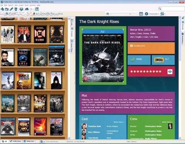Expand Cast with show more
Viewport: 185px width, 144px height.
(x=119, y=122)
